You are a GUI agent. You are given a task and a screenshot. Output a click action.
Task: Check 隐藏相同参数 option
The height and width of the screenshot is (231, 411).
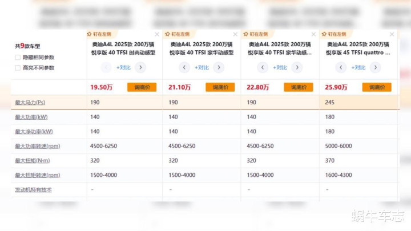click(18, 58)
